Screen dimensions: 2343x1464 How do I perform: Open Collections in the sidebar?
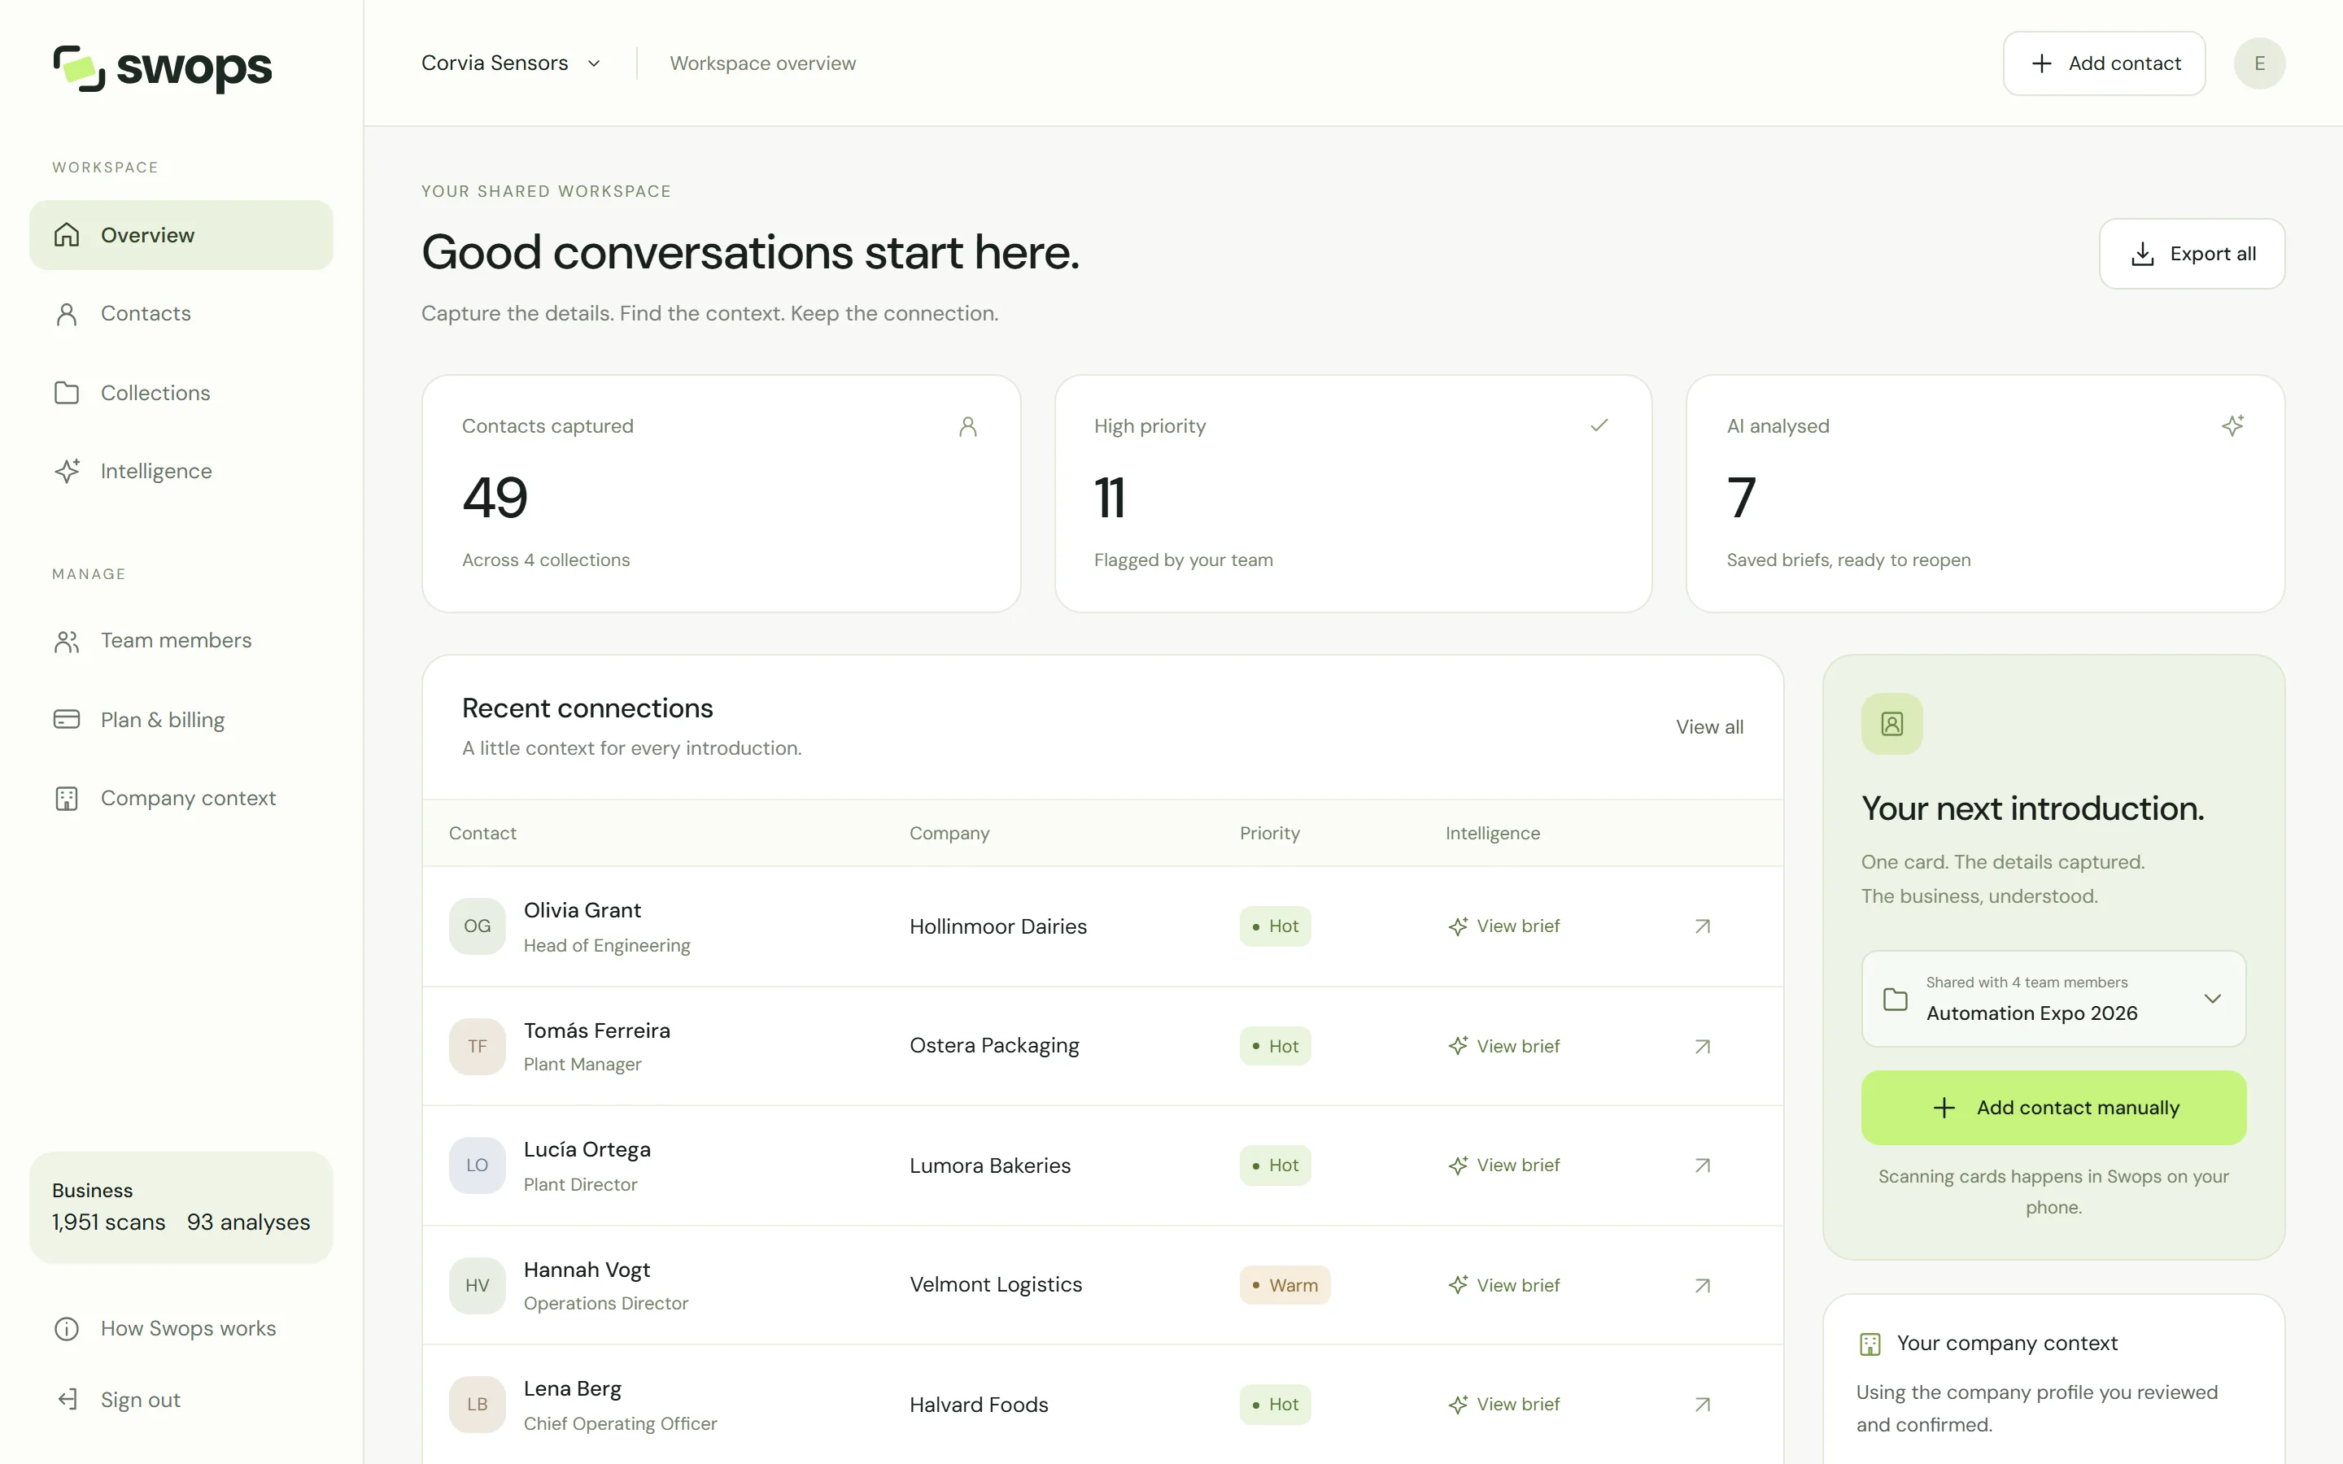click(181, 393)
